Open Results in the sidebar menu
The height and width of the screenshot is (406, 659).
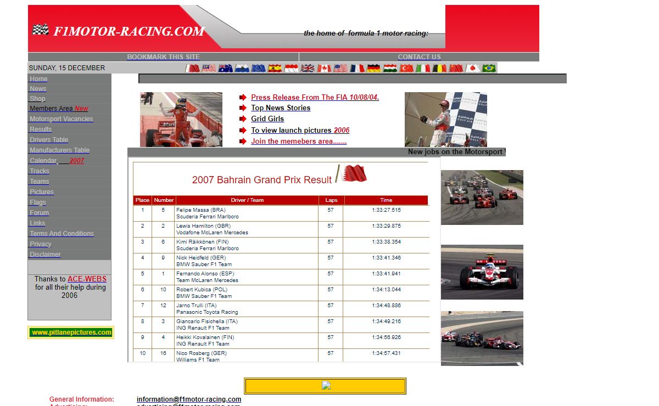[41, 129]
